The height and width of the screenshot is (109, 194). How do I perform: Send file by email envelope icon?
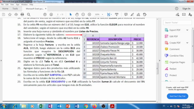pos(184,15)
